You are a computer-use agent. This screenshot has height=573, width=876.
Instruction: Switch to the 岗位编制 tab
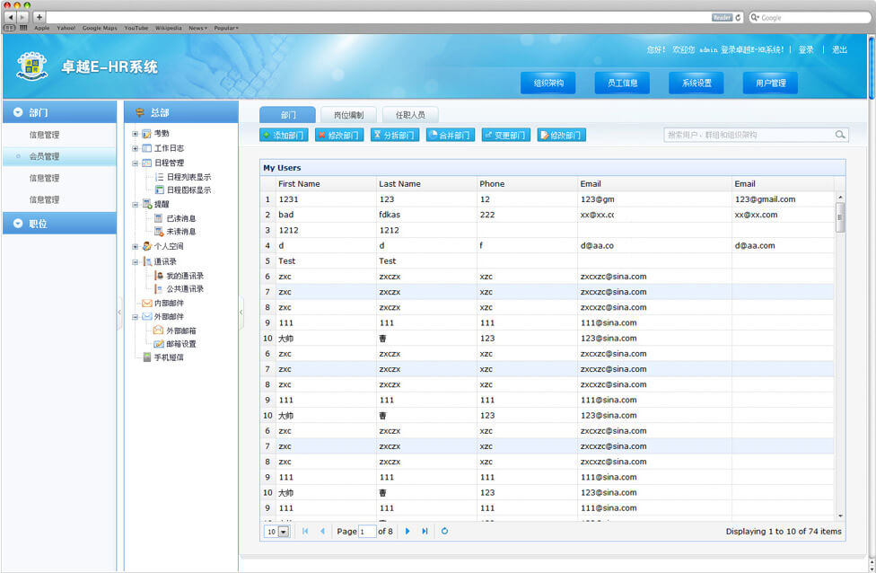point(348,115)
